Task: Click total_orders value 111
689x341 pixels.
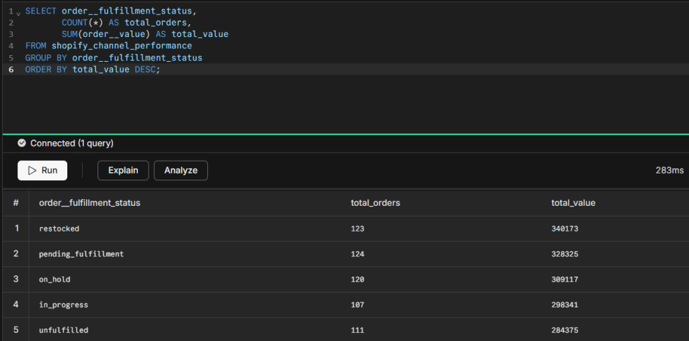Action: tap(357, 330)
